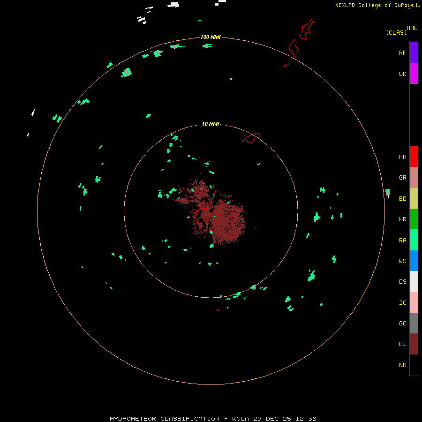Image resolution: width=422 pixels, height=422 pixels.
Task: Click the DS white legend swatch
Action: coord(414,281)
